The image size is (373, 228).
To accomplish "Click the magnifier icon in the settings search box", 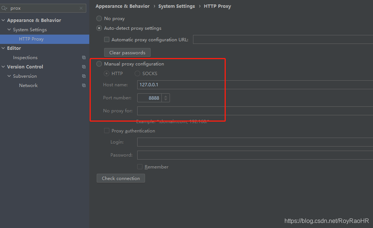I will point(4,8).
